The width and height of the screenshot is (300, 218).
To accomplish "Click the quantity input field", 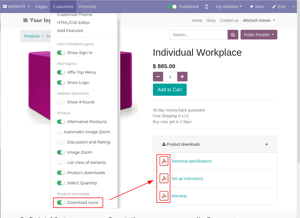I will 170,76.
